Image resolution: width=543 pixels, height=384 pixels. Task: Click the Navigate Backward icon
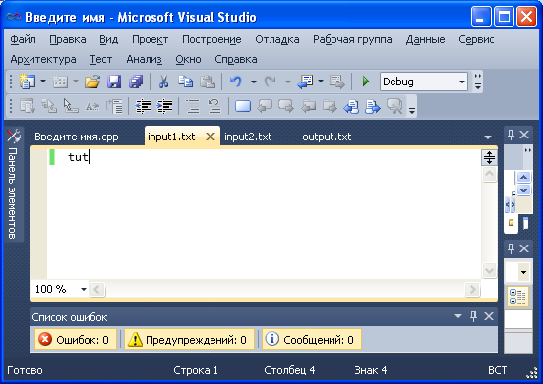[x=305, y=82]
